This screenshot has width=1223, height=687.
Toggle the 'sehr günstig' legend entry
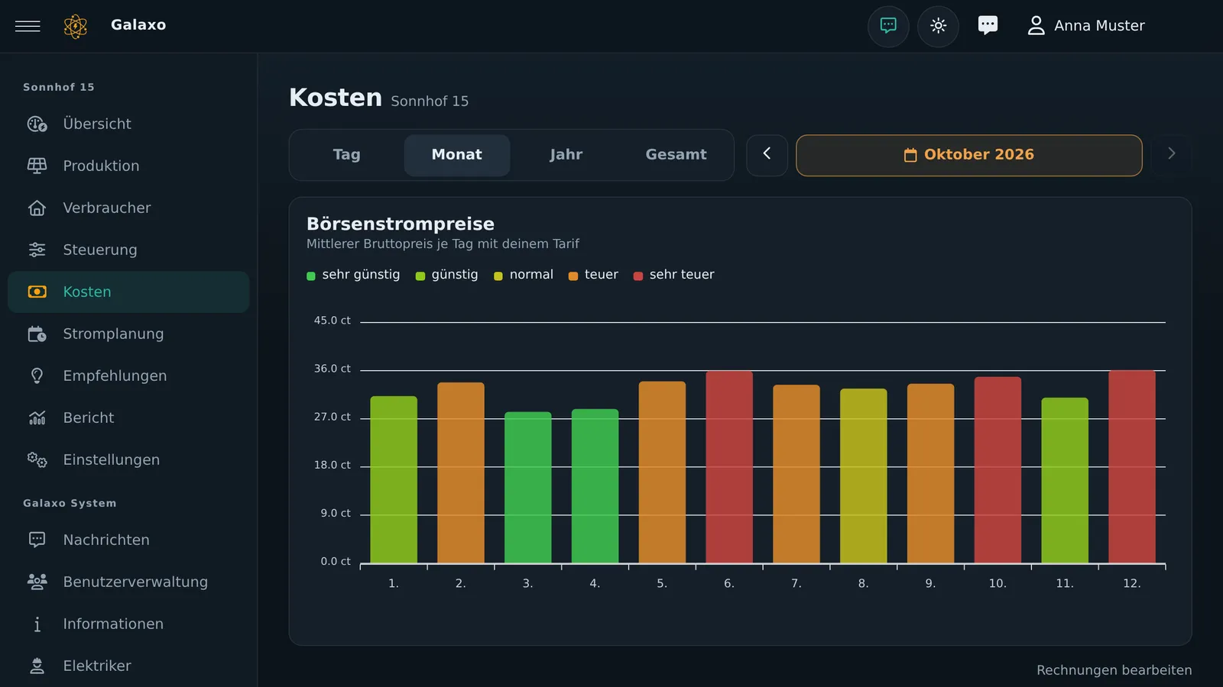tap(353, 275)
